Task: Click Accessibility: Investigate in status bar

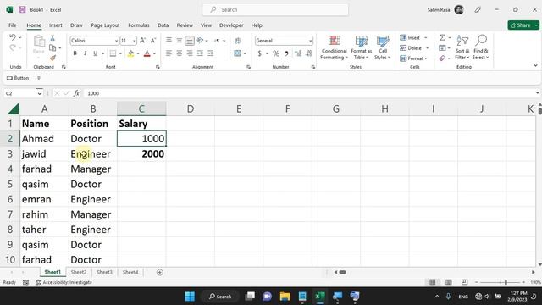Action: [64, 282]
